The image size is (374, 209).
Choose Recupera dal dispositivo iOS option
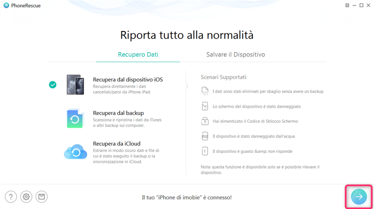(127, 79)
